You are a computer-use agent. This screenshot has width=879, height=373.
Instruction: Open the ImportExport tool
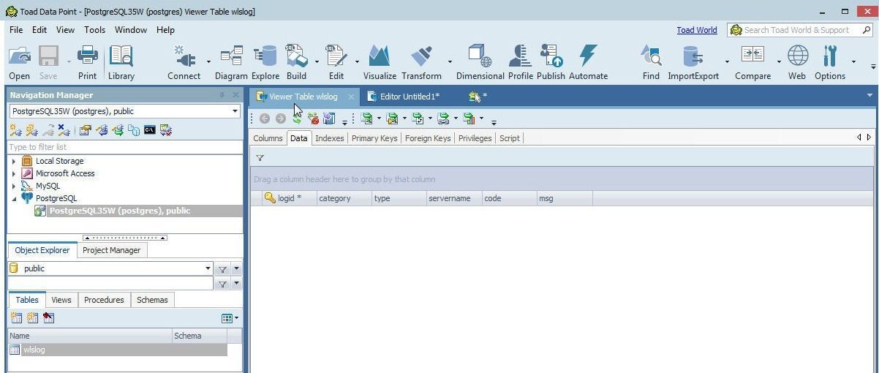click(693, 62)
